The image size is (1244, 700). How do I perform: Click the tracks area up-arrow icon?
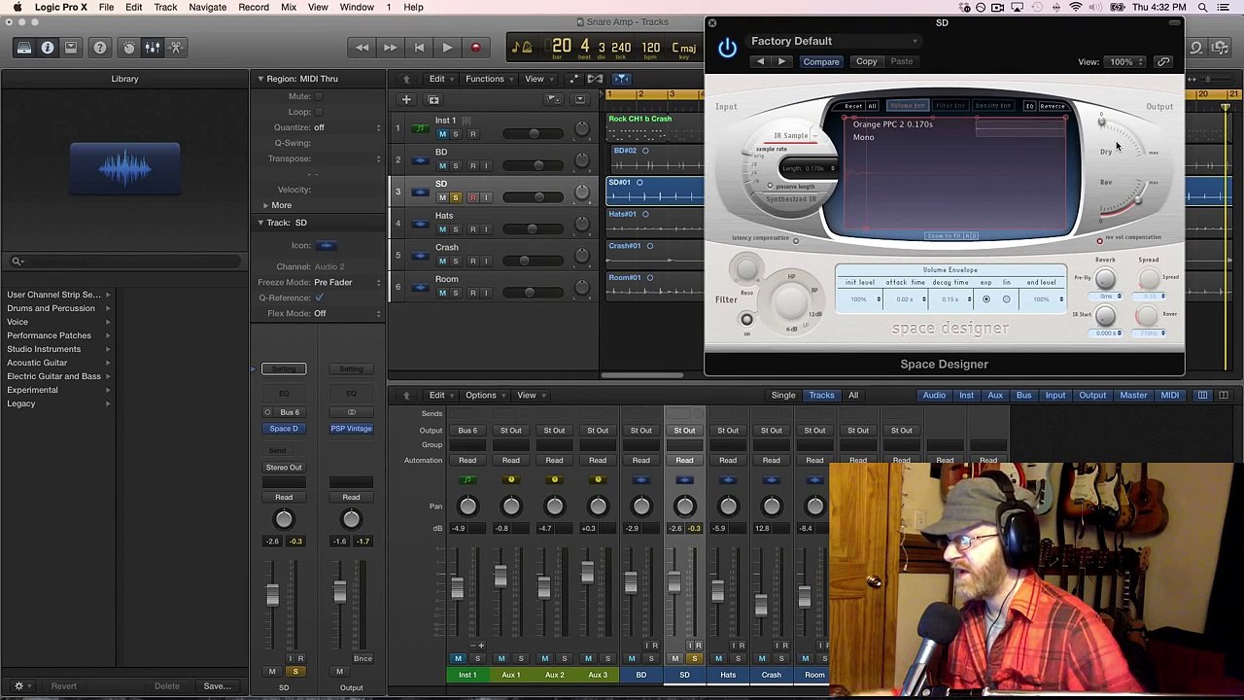pos(406,79)
